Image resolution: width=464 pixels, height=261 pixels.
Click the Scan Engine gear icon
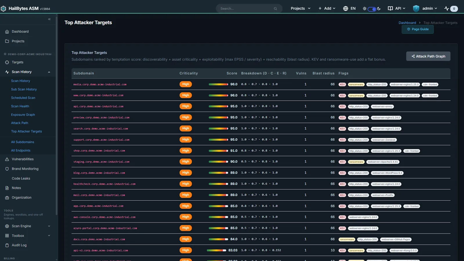(x=7, y=226)
